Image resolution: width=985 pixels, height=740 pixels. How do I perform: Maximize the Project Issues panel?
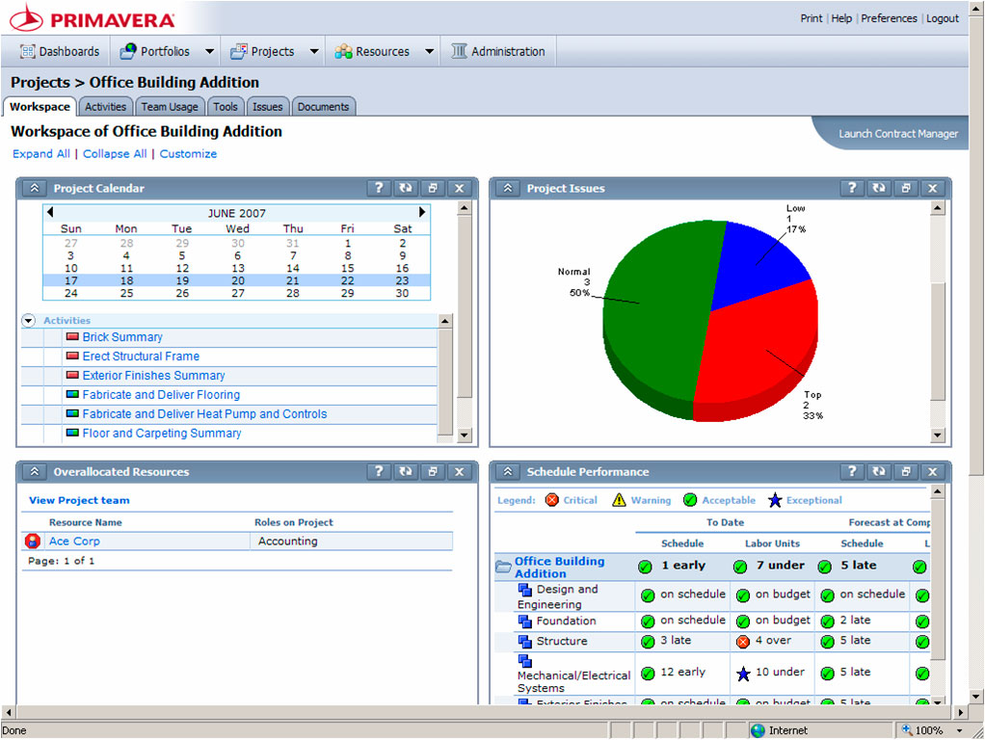click(906, 188)
